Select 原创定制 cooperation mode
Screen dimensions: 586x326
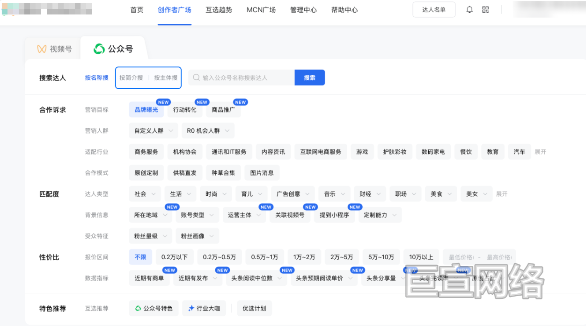click(146, 173)
